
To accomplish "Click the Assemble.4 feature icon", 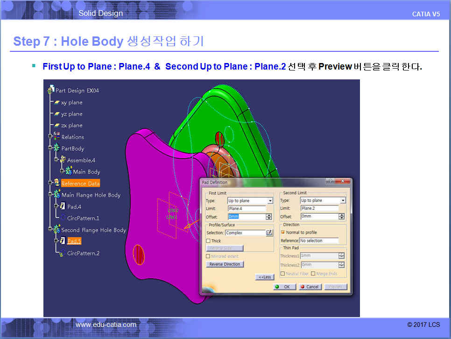I will coord(63,160).
